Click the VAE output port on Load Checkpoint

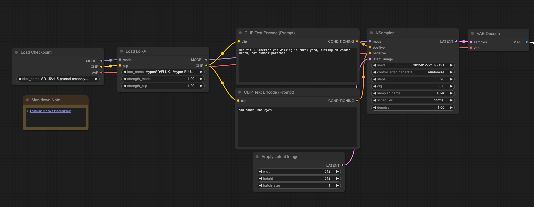(x=101, y=73)
